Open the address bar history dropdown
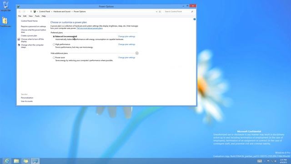 click(156, 11)
